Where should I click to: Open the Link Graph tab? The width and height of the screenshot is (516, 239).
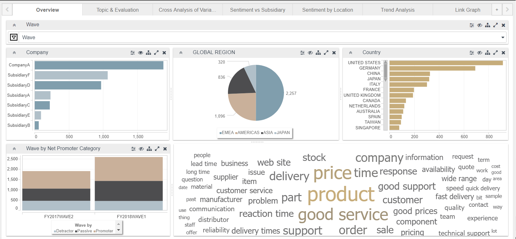click(468, 10)
